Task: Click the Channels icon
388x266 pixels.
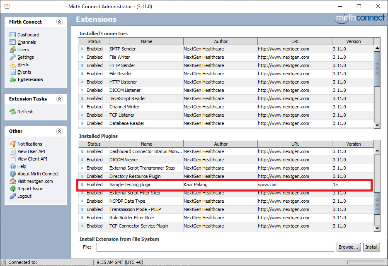Action: [x=12, y=42]
